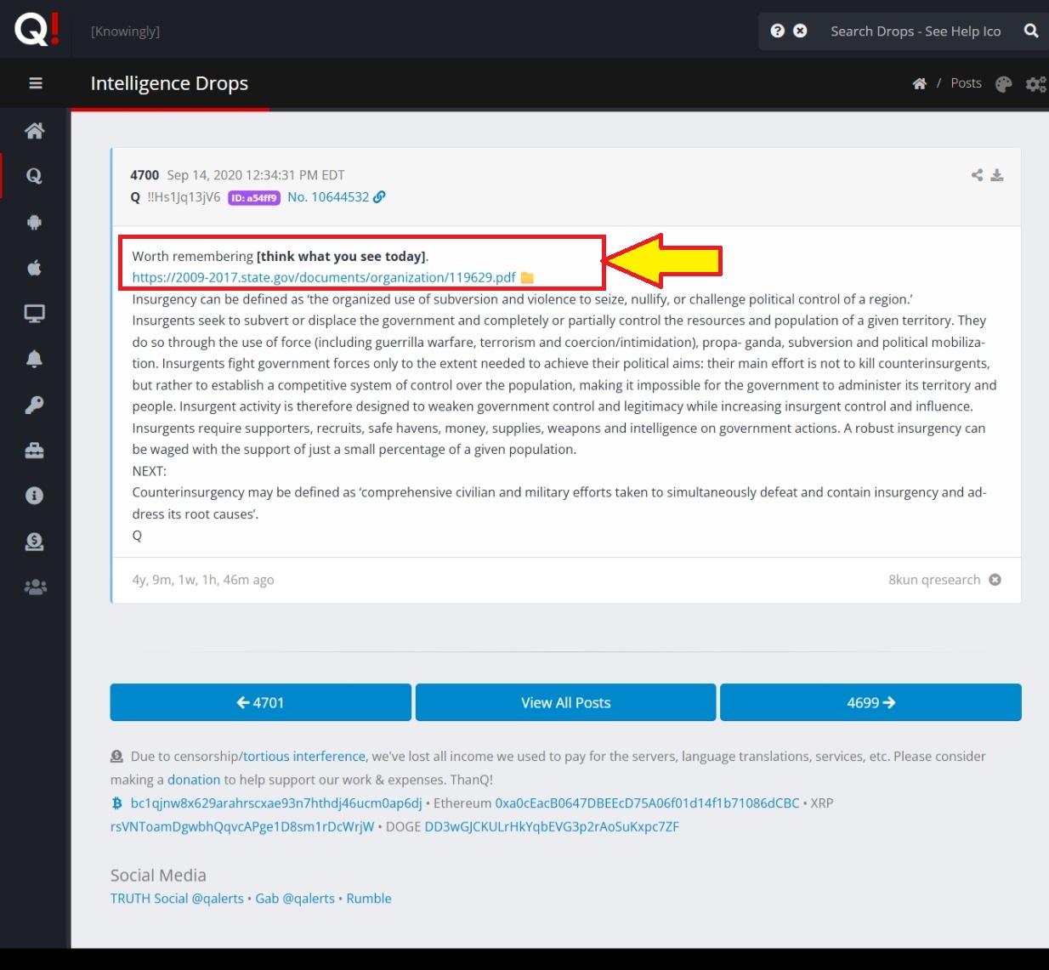Image resolution: width=1049 pixels, height=970 pixels.
Task: Click the home breadcrumb icon
Action: (x=919, y=83)
